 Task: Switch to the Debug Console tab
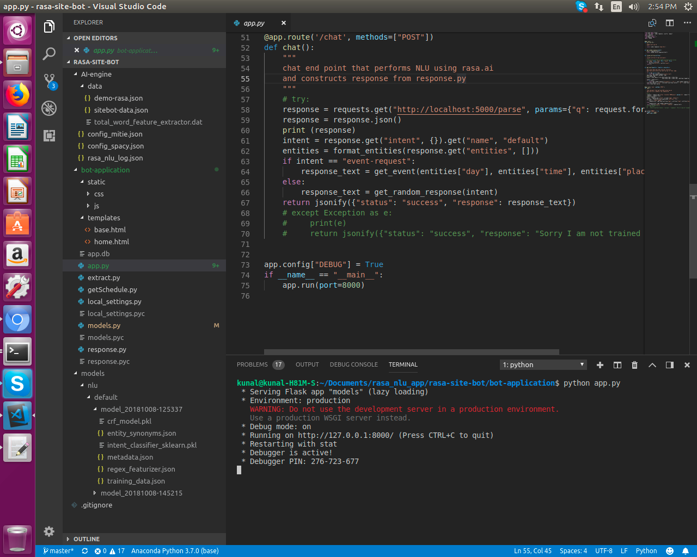(353, 364)
